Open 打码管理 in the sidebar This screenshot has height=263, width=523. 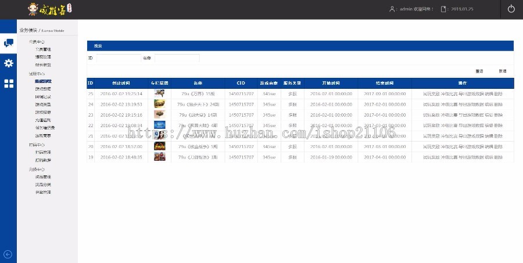[43, 152]
